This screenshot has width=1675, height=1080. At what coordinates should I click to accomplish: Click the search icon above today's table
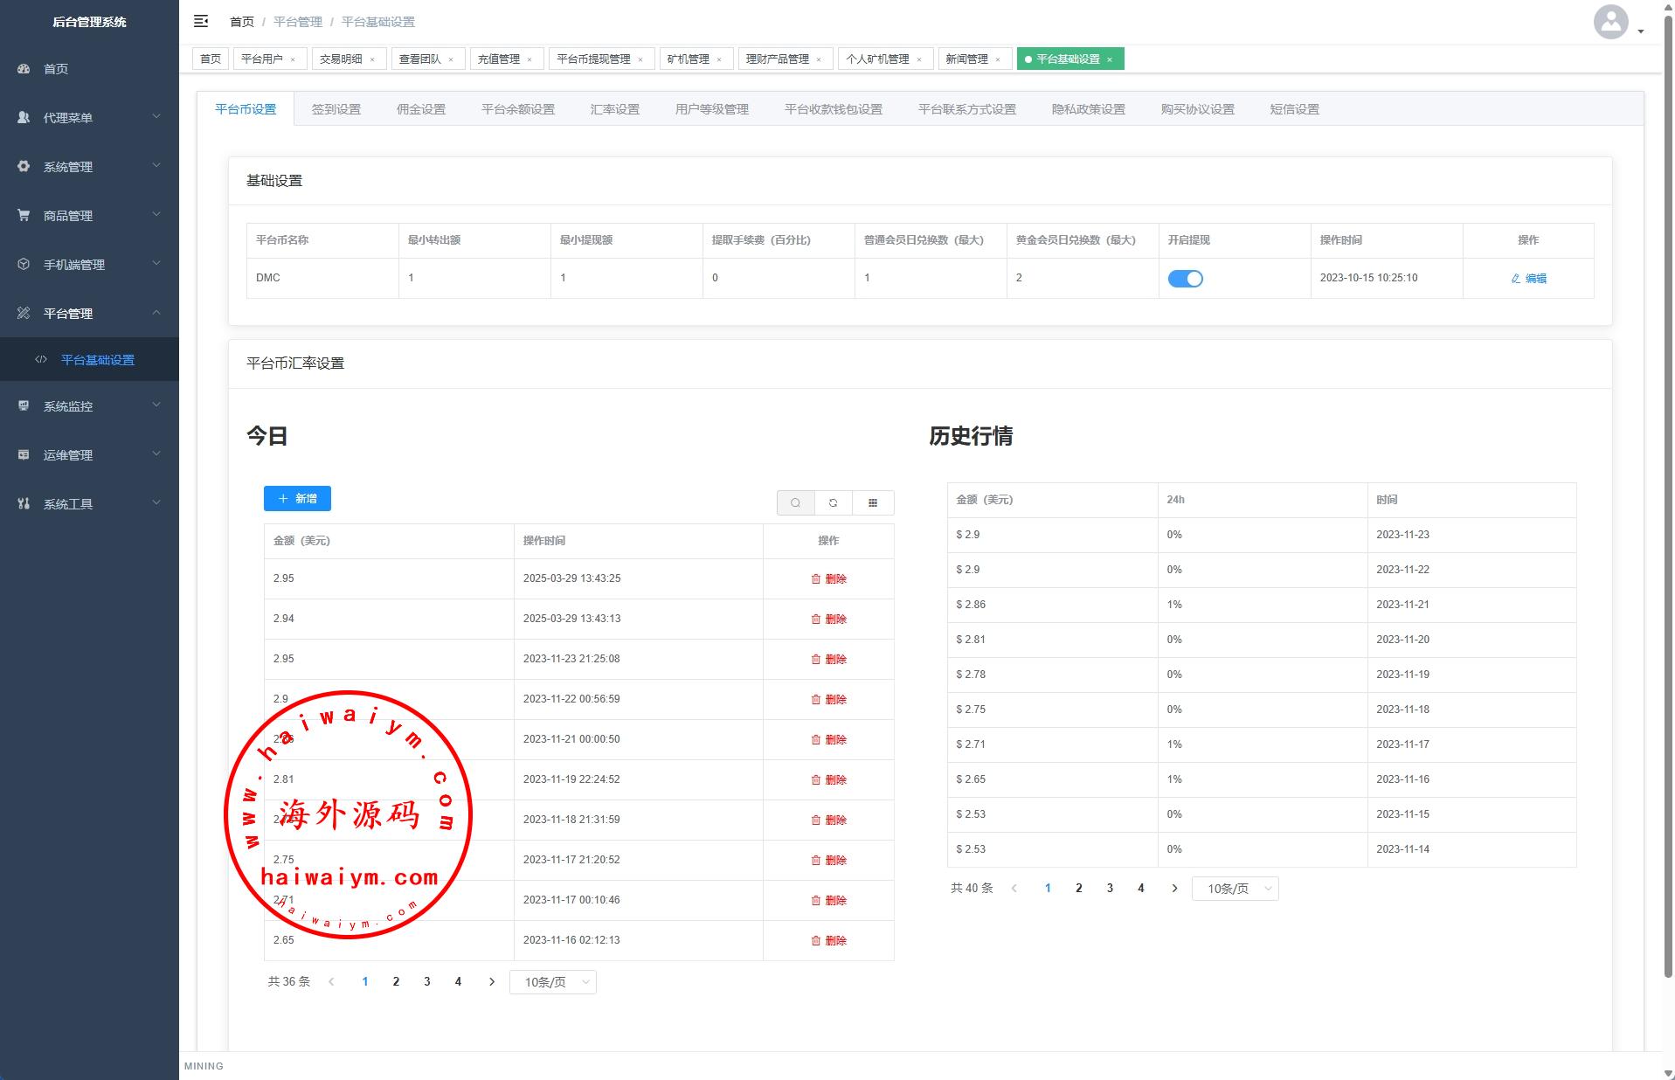tap(795, 502)
